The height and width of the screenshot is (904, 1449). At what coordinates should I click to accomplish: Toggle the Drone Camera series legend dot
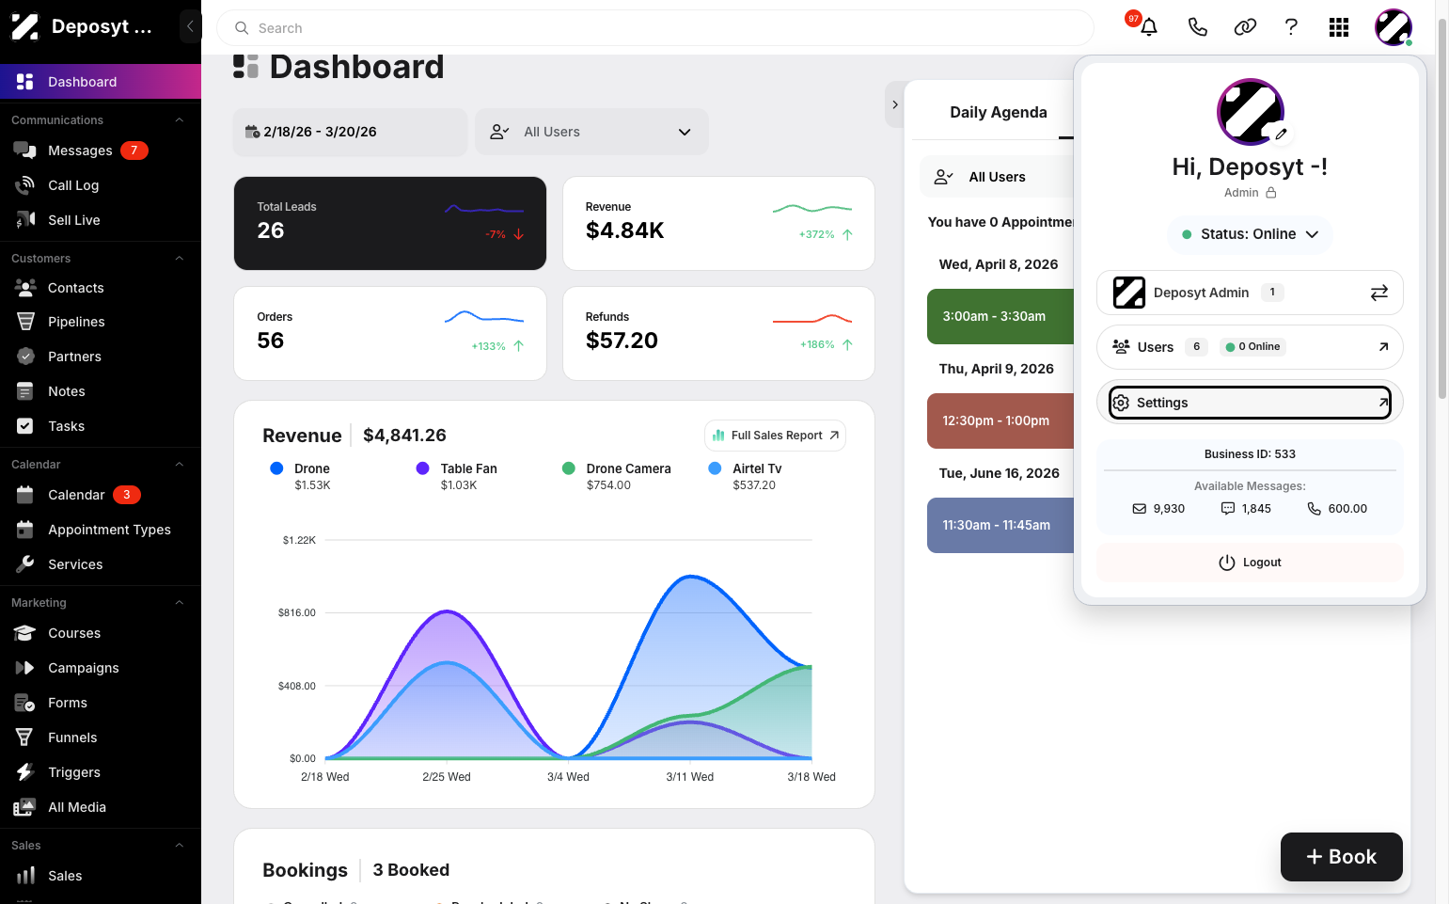569,468
